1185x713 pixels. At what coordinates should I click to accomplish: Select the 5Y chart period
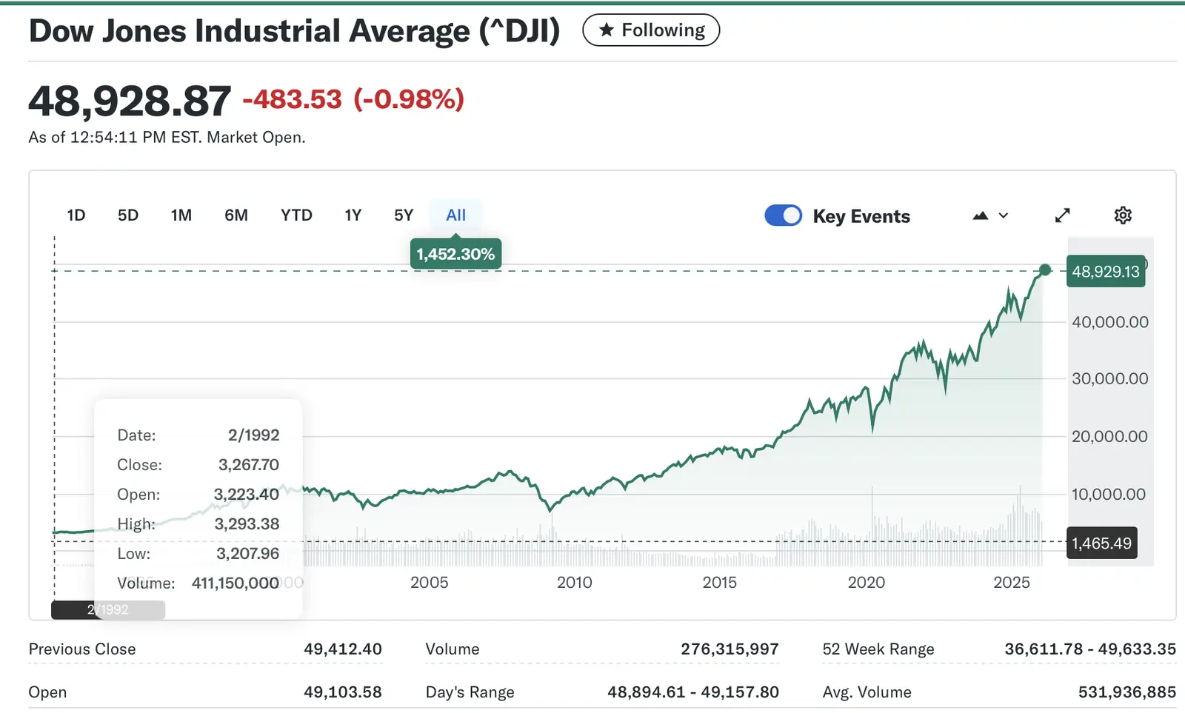pos(404,215)
